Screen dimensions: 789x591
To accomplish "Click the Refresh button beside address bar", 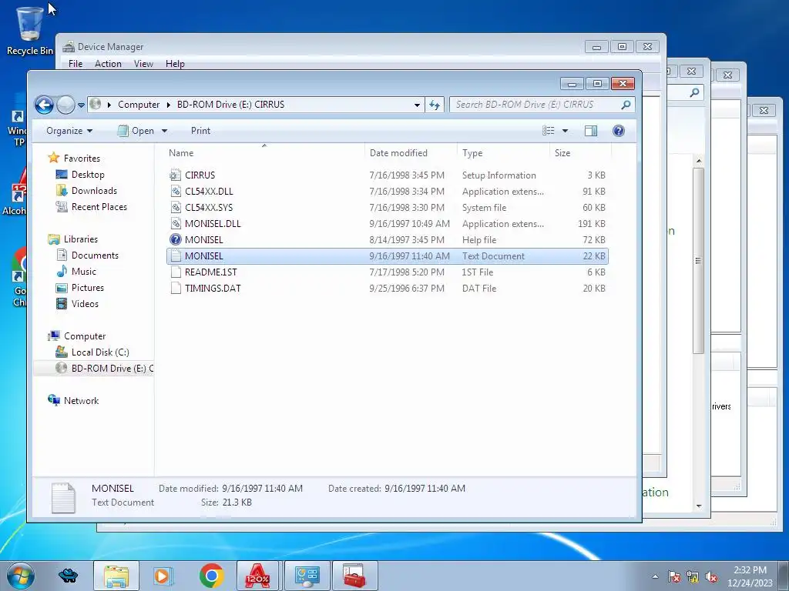I will [x=435, y=105].
